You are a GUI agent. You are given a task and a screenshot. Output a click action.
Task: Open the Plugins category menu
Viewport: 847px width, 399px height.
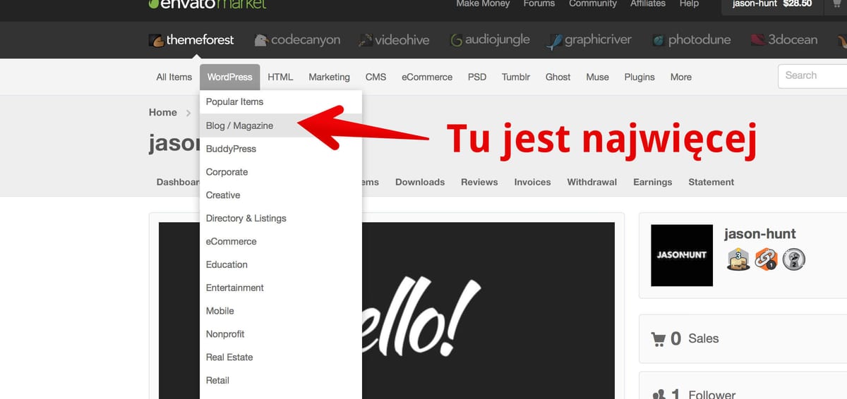click(x=639, y=77)
